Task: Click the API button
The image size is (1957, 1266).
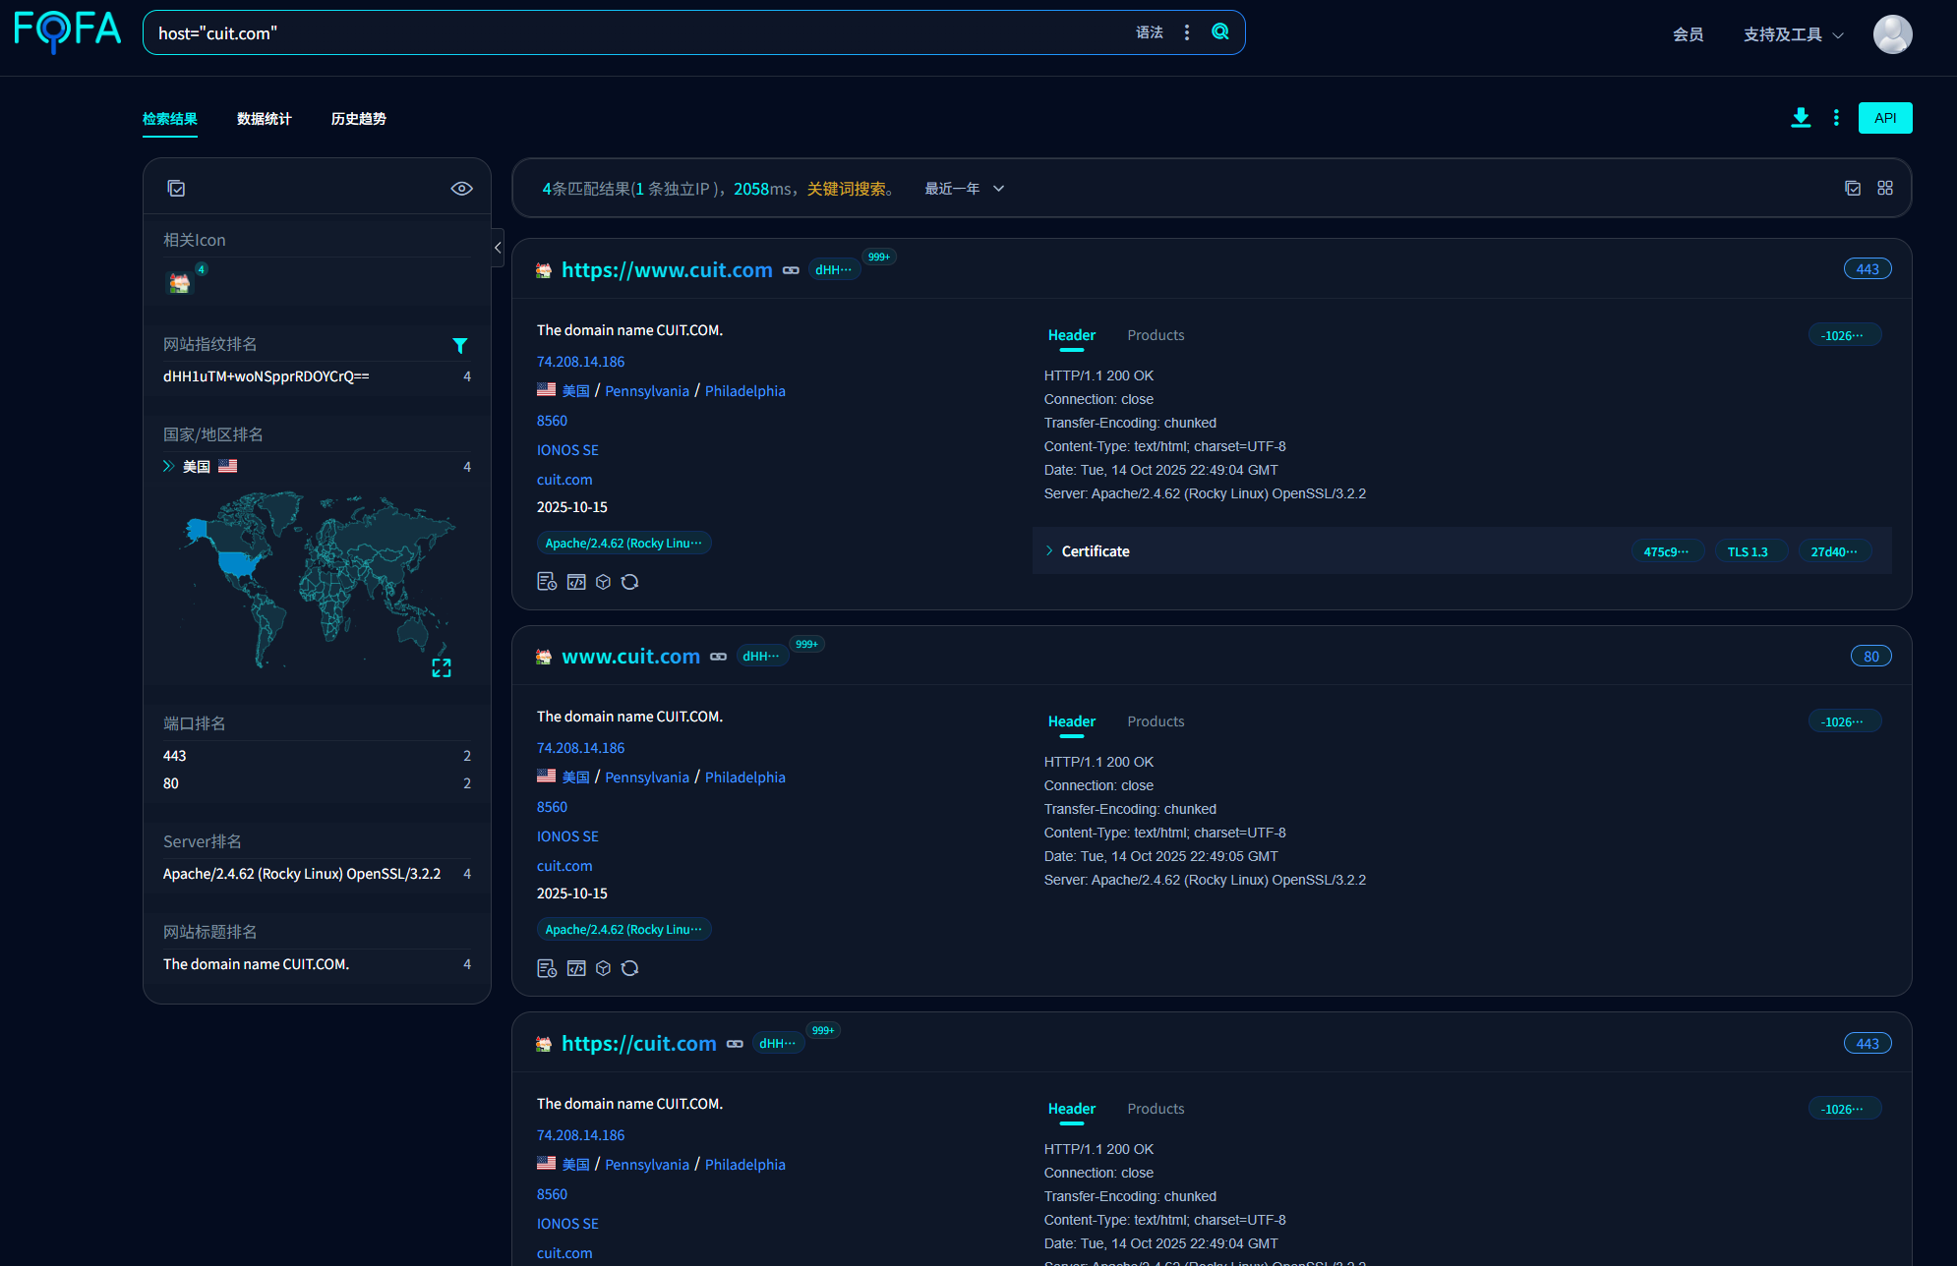Action: (x=1885, y=118)
